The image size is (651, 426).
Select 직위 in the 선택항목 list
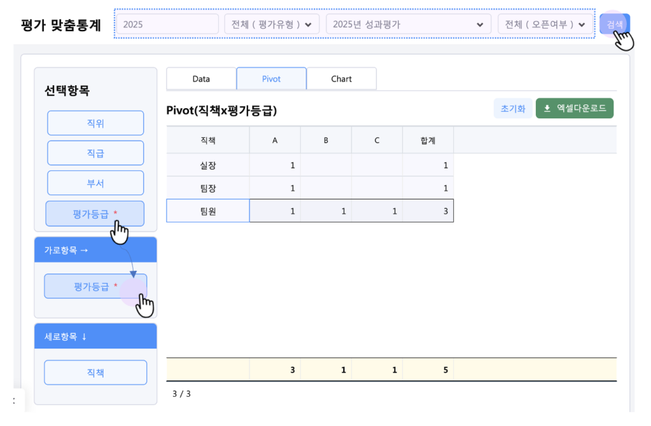tap(95, 123)
